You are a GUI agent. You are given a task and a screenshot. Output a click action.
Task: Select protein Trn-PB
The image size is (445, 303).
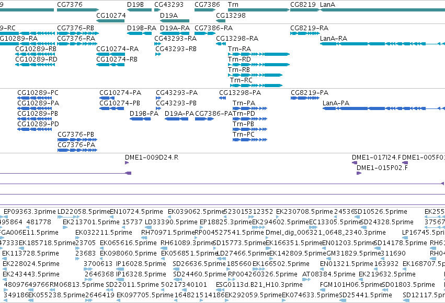point(244,124)
